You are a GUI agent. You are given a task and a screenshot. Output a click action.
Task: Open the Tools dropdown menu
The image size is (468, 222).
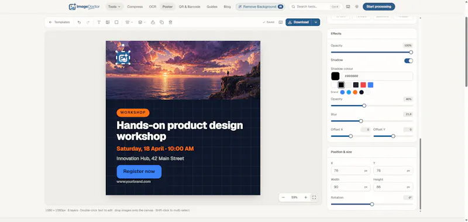114,6
